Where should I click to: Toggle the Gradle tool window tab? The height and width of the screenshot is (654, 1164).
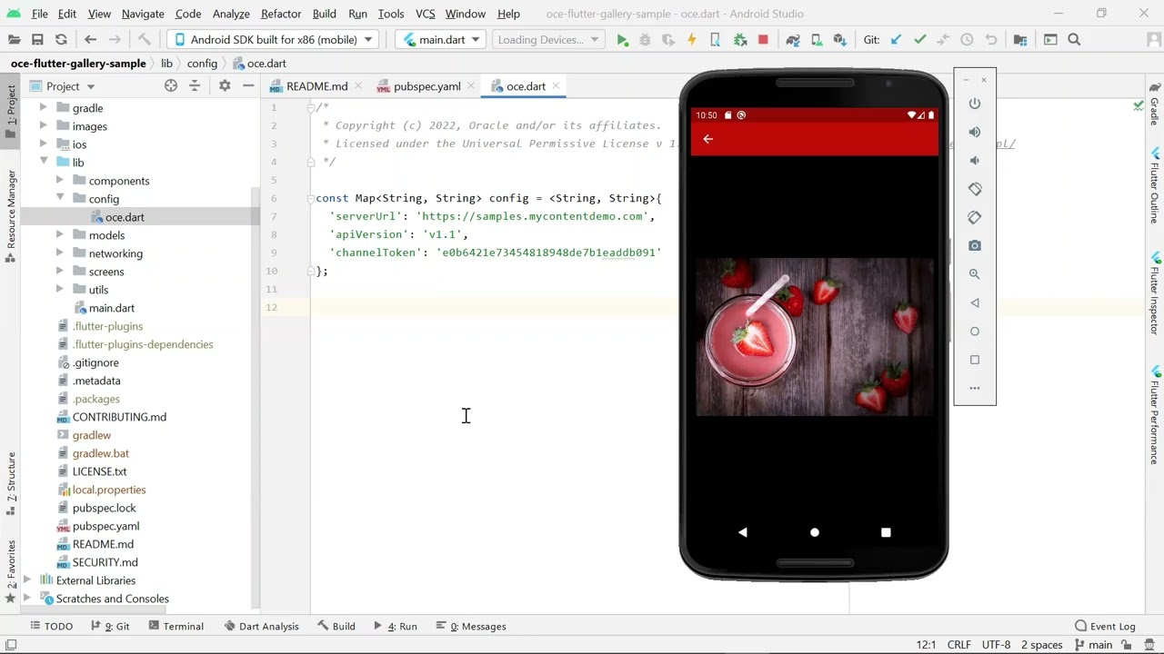[1155, 104]
